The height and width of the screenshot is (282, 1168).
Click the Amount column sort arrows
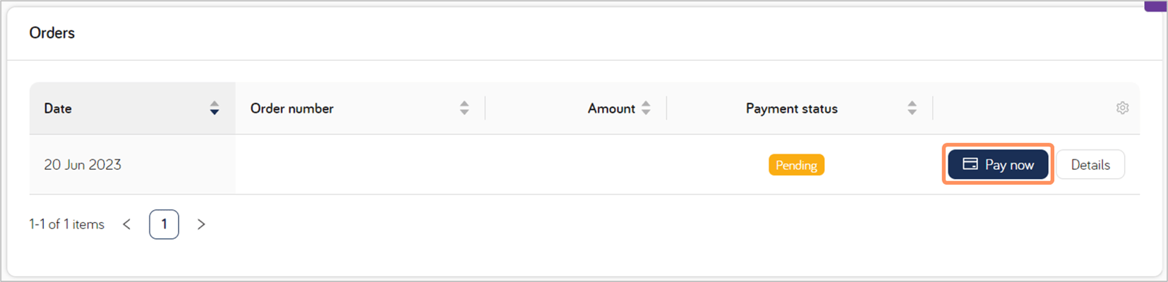[x=646, y=108]
